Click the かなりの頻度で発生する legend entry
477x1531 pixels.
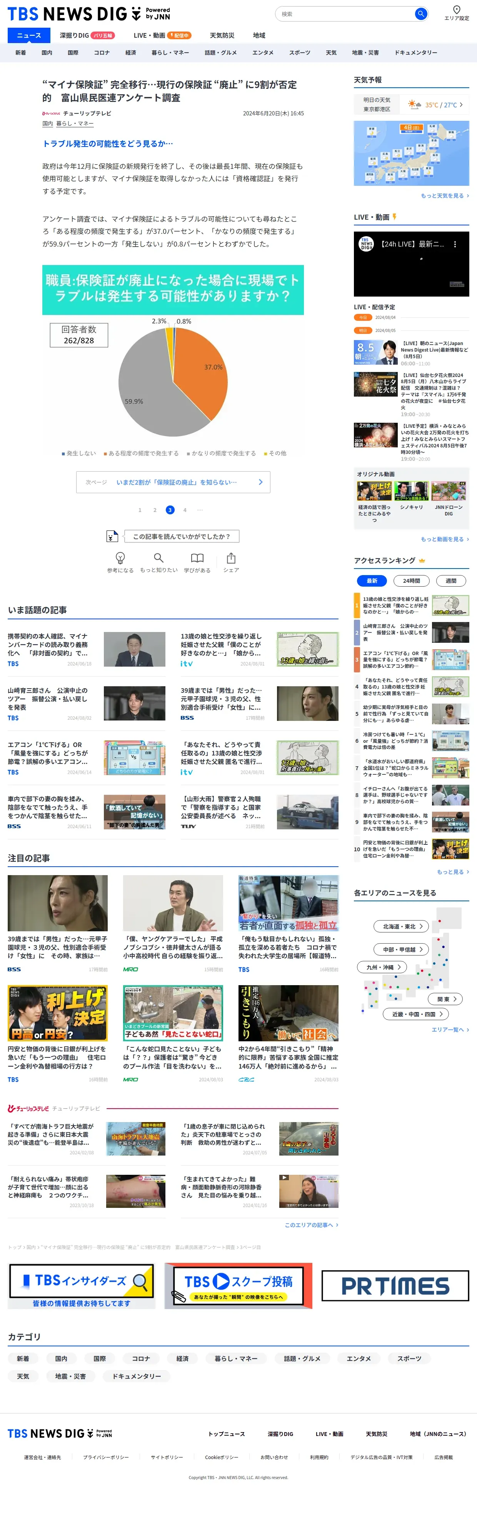coord(221,454)
